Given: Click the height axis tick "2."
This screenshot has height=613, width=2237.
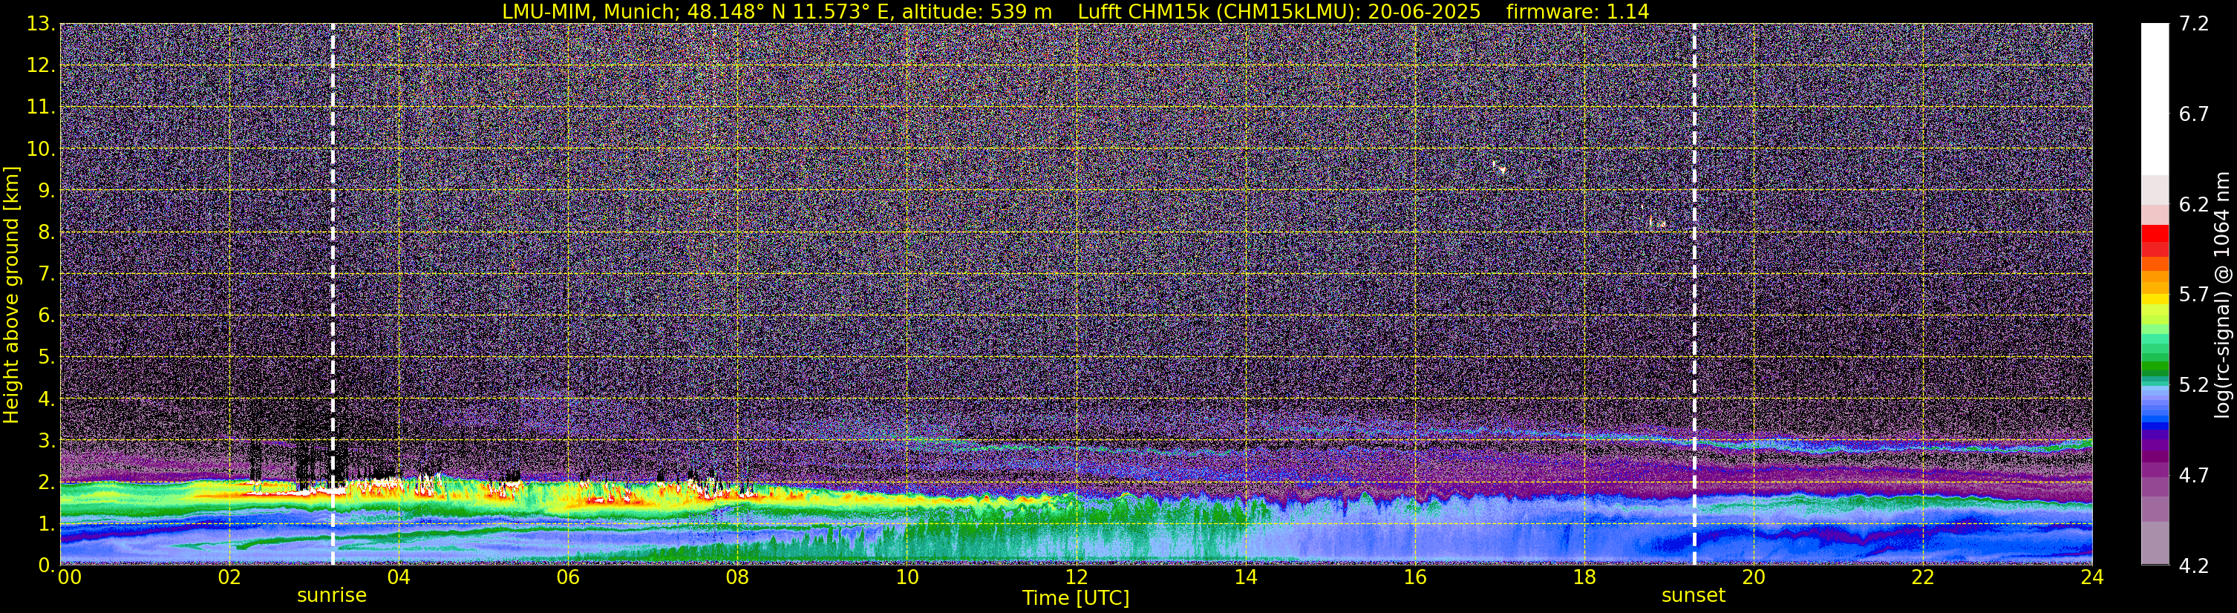Looking at the screenshot, I should [46, 483].
